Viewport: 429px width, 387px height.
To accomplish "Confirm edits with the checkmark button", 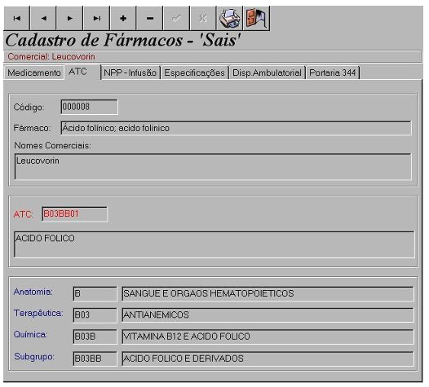I will point(176,18).
